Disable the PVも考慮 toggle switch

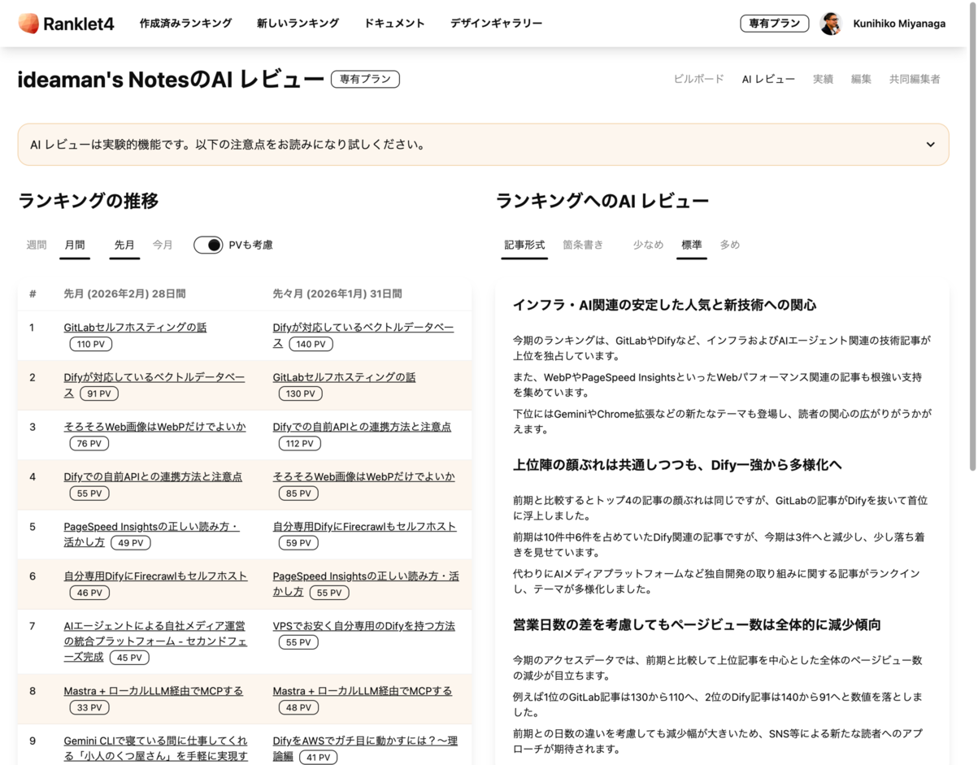coord(209,244)
